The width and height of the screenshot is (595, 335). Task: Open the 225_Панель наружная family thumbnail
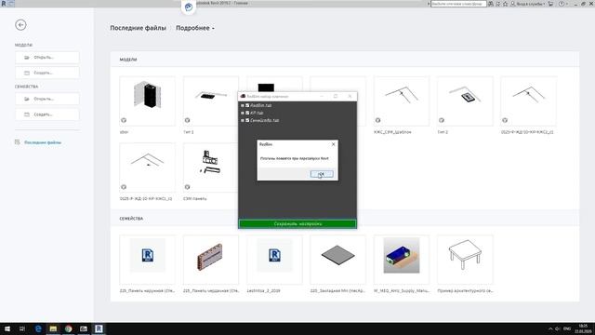point(147,260)
